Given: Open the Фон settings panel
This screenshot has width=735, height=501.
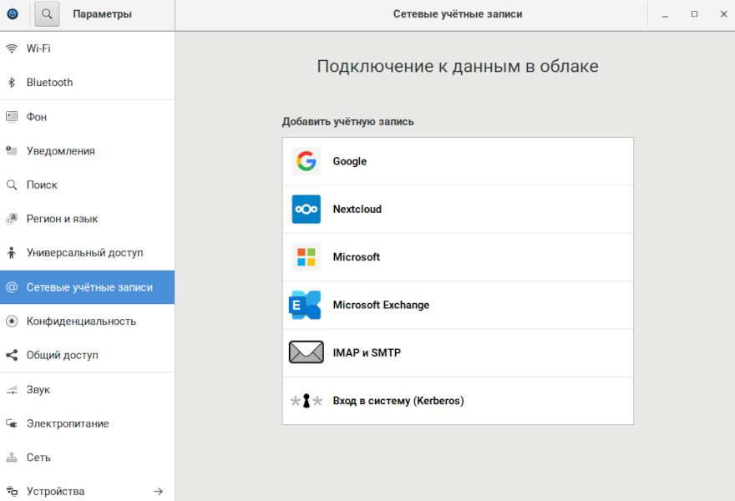Looking at the screenshot, I should pyautogui.click(x=37, y=117).
